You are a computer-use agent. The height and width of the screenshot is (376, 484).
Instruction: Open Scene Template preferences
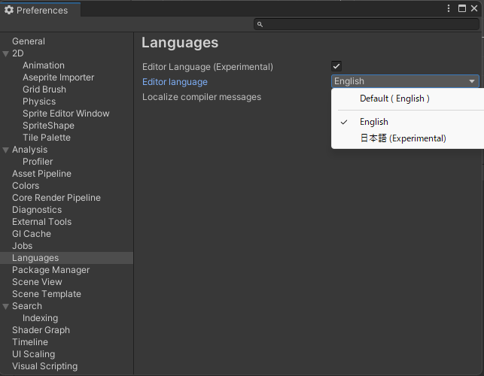(x=47, y=294)
